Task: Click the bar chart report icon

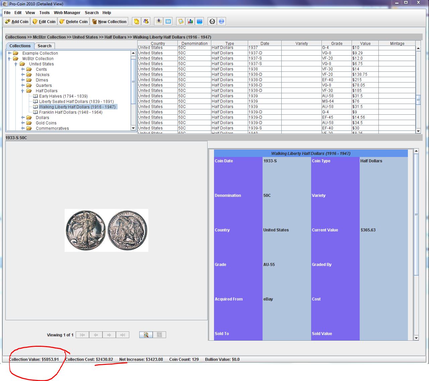Action: pos(190,21)
